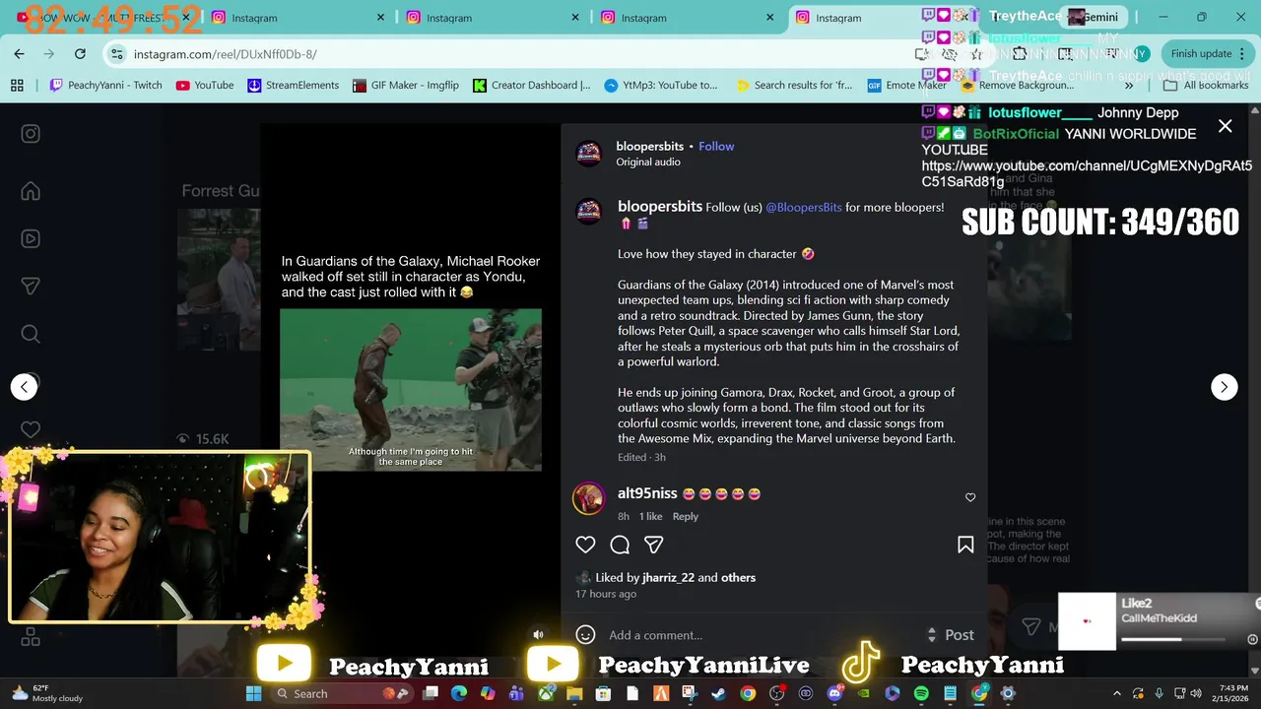Open Remove Background bookmark
Screen dimensions: 1261x709
click(1018, 86)
